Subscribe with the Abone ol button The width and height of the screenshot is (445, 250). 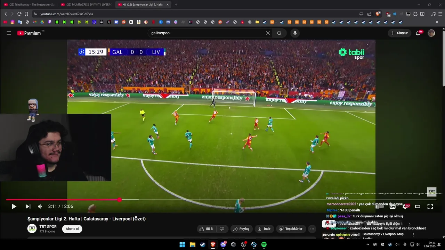point(72,229)
